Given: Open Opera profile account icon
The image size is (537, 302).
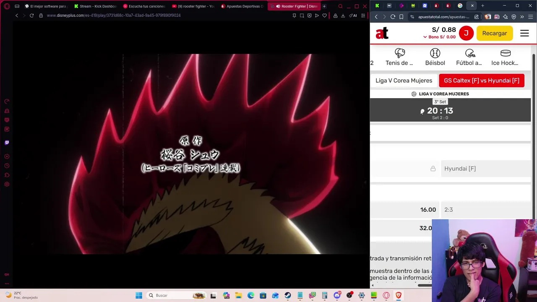Looking at the screenshot, I should click(335, 16).
